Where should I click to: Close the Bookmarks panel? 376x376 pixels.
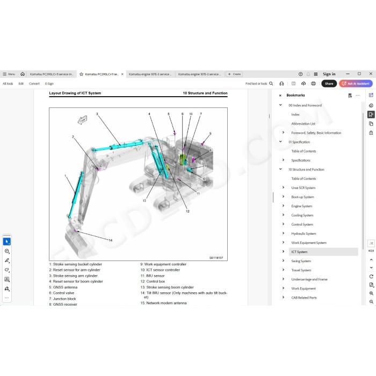[280, 96]
